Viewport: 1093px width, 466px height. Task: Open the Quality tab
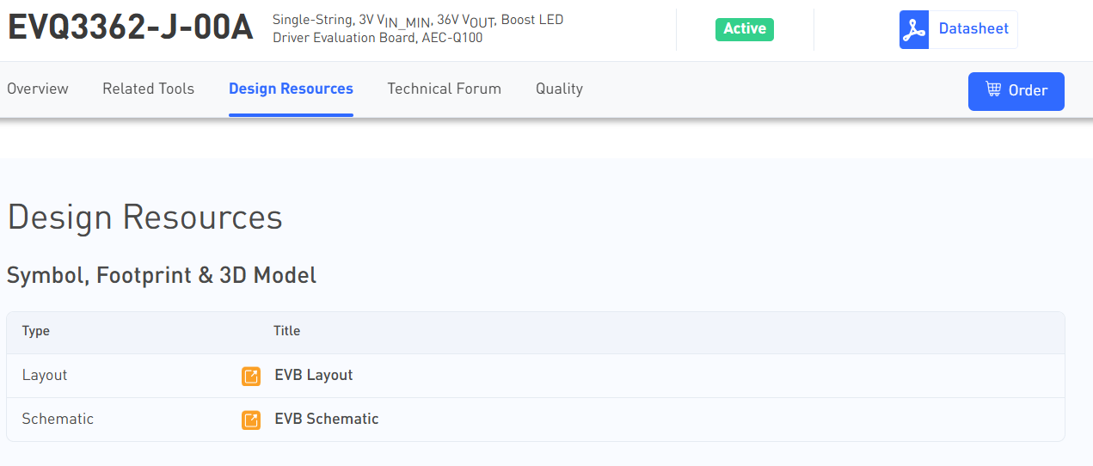click(559, 89)
